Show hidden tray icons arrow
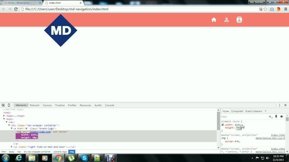This screenshot has width=289, height=162. coord(252,158)
